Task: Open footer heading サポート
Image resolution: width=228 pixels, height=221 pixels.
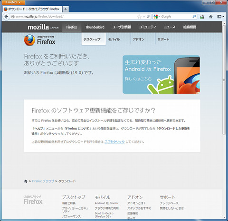Action: tap(168, 197)
